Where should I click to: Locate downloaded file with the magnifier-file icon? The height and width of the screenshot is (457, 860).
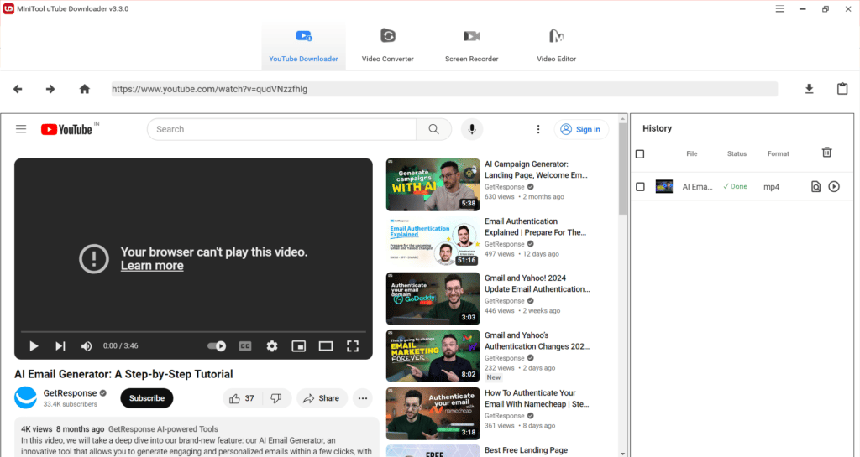coord(815,187)
